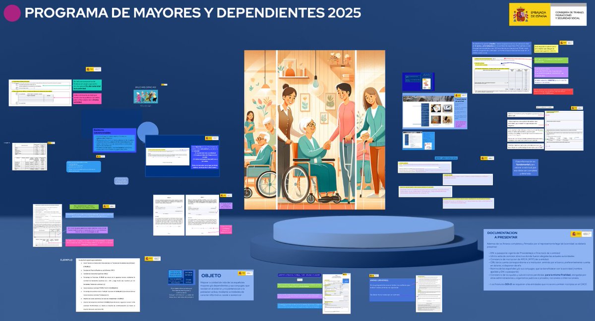Click the blue circle beside Gastos no subvencionables

148,132
